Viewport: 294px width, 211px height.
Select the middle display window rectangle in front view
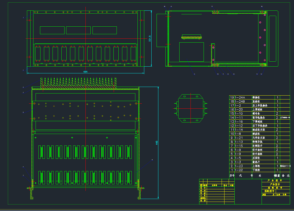coord(78,30)
